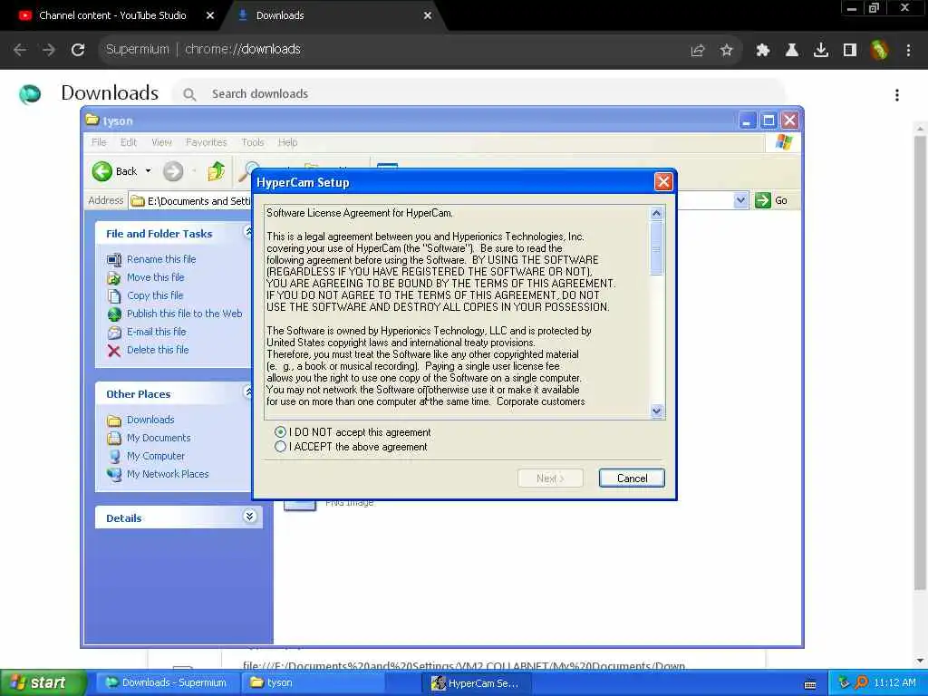The height and width of the screenshot is (696, 928).
Task: Click the Go button next to address bar
Action: point(772,200)
